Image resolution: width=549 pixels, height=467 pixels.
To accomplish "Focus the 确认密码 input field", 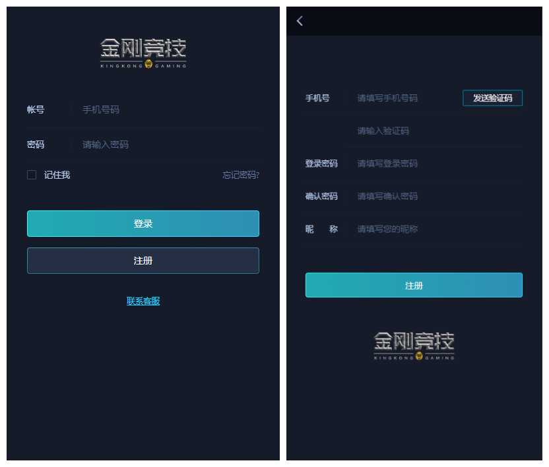I will click(437, 196).
